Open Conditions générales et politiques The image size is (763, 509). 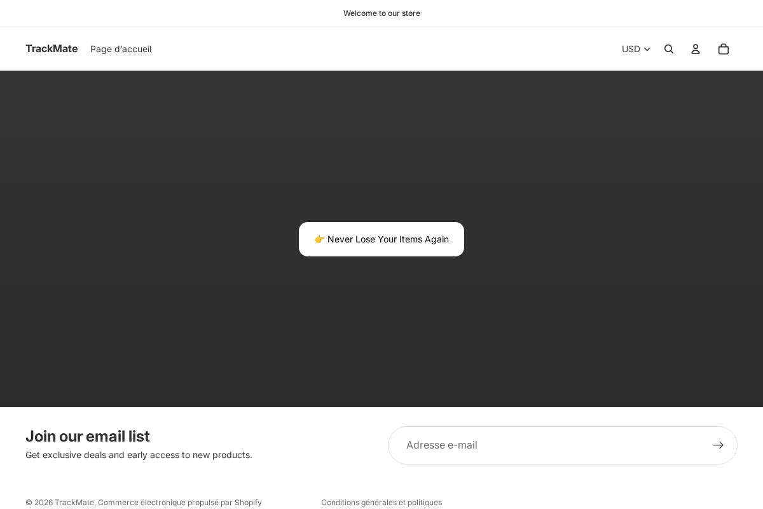point(381,503)
